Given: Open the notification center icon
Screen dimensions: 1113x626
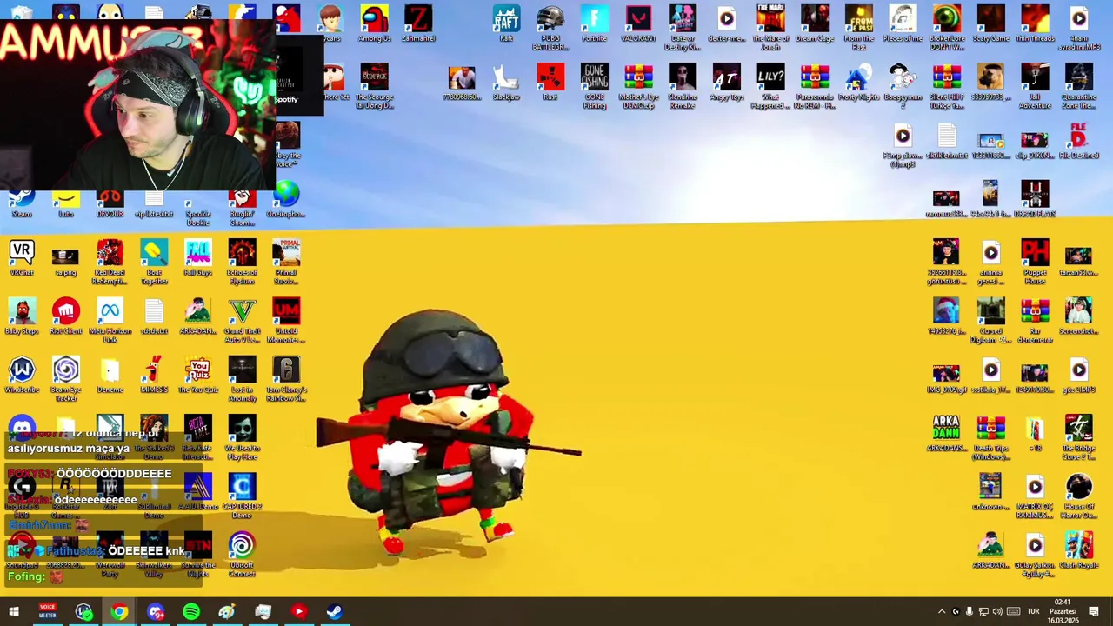Looking at the screenshot, I should [x=1094, y=612].
